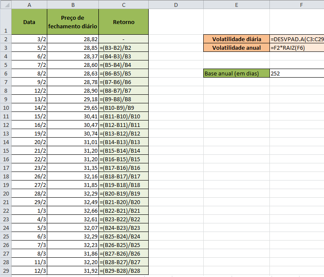Select column F header

pyautogui.click(x=297, y=5)
